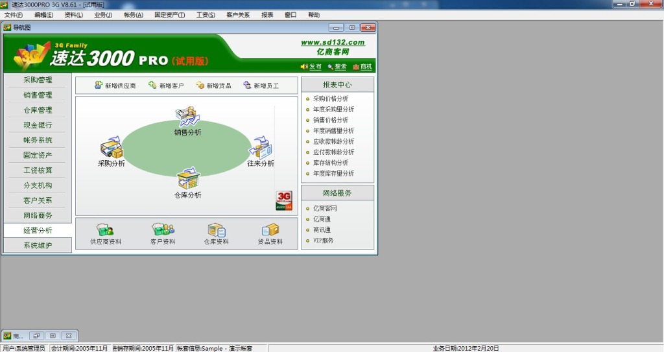Open the 仓库分析 warehouse analysis icon
Screen dimensions: 664x352
click(x=187, y=183)
